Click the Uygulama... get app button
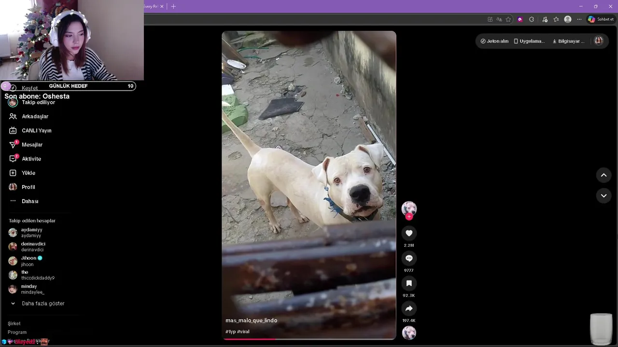Viewport: 618px width, 347px height. 529,41
